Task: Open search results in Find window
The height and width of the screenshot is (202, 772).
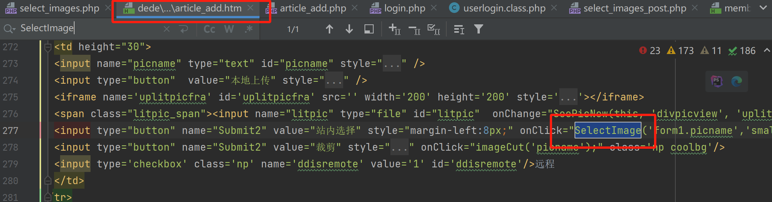Action: (369, 29)
